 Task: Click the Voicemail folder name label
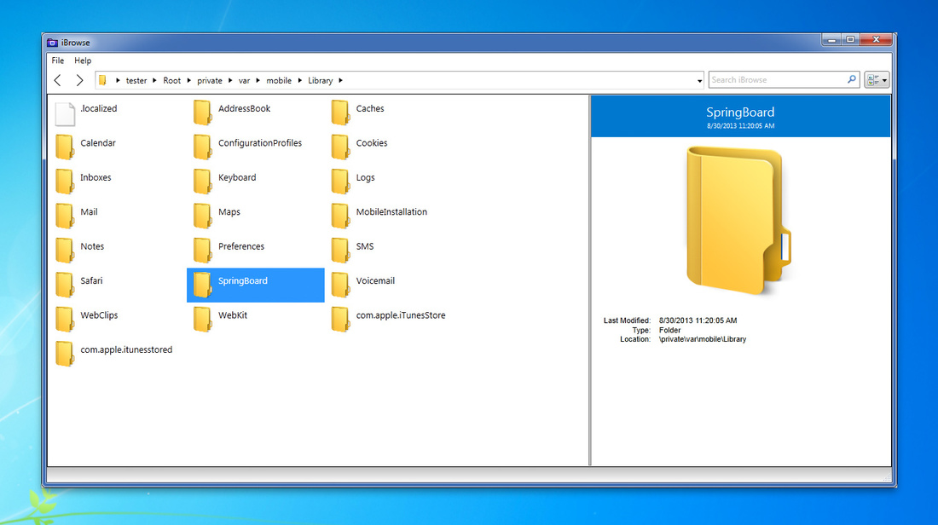click(x=375, y=280)
